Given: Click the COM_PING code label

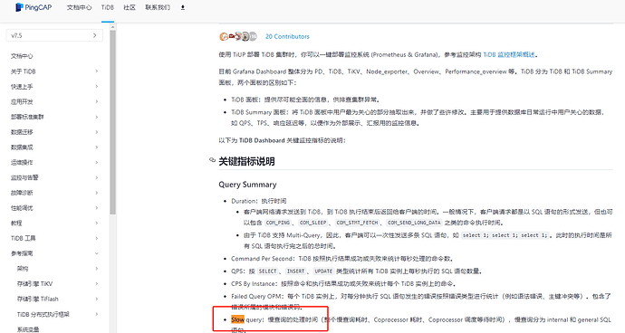Looking at the screenshot, I should tap(278, 223).
